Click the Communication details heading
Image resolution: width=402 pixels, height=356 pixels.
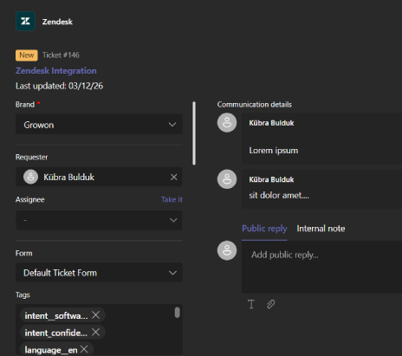tap(255, 105)
